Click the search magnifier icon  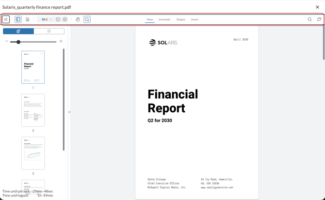click(x=309, y=19)
